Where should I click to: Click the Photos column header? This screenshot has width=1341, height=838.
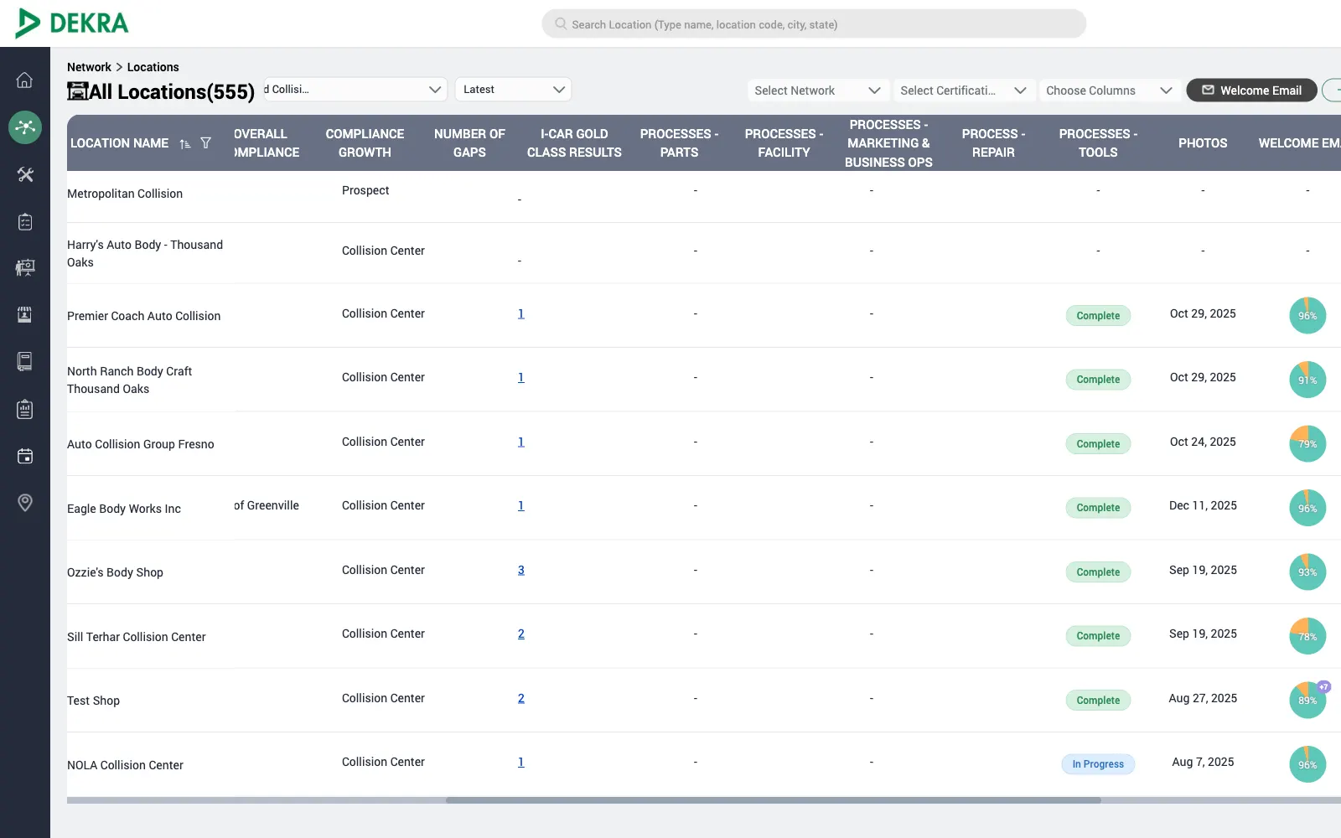[1203, 143]
